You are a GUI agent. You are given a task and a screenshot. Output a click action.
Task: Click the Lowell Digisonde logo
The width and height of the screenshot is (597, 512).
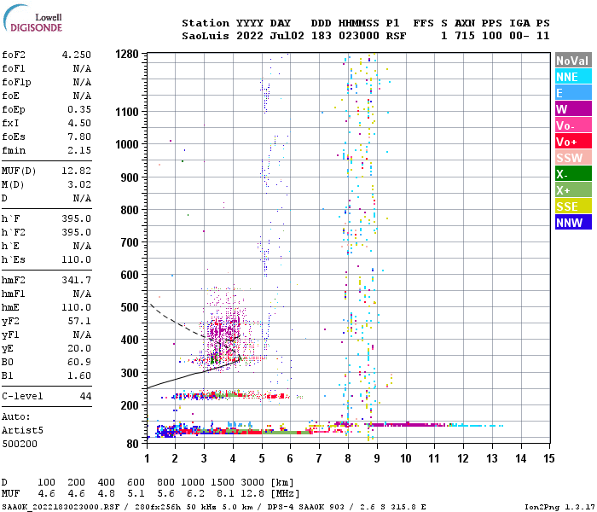pos(32,18)
